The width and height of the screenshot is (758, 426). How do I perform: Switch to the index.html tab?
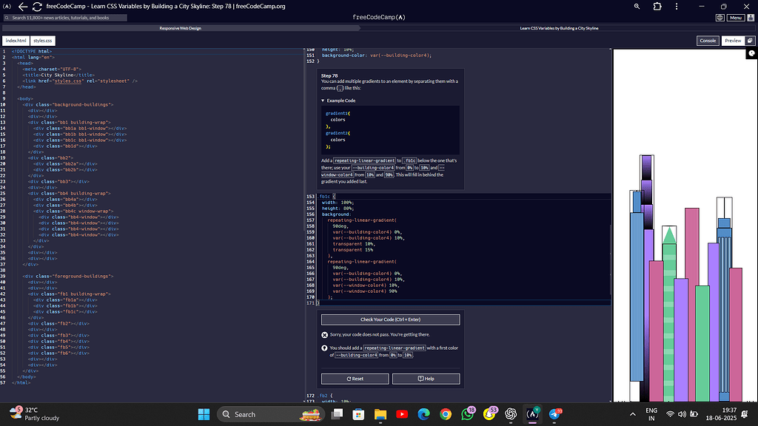point(16,41)
